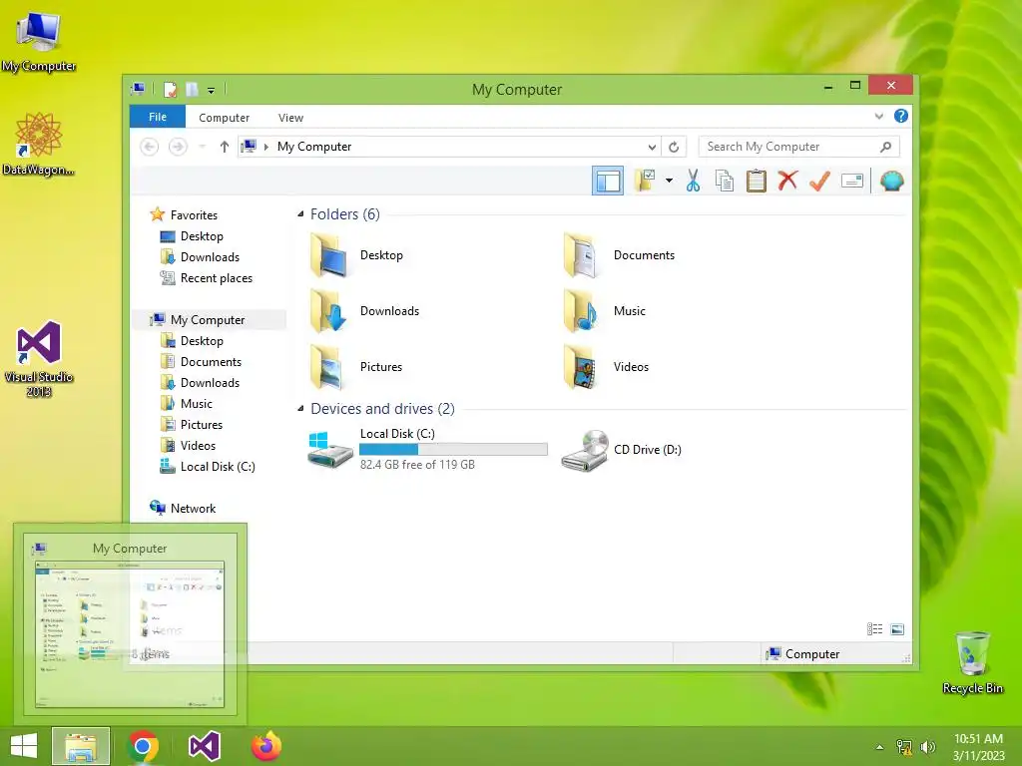Select Local Disk (C:) in the navigation tree

click(x=208, y=467)
